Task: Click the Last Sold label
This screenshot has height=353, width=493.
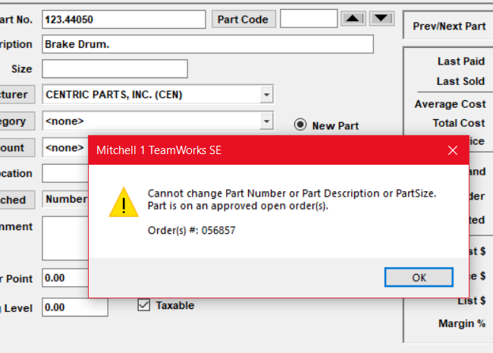Action: pyautogui.click(x=460, y=81)
